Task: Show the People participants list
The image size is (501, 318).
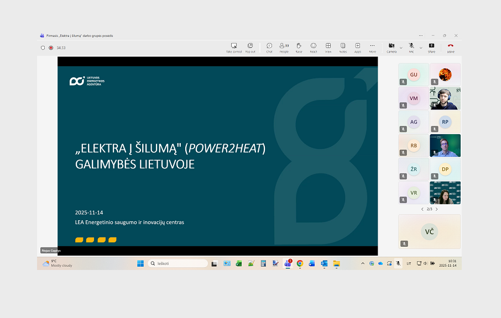Action: pyautogui.click(x=284, y=47)
